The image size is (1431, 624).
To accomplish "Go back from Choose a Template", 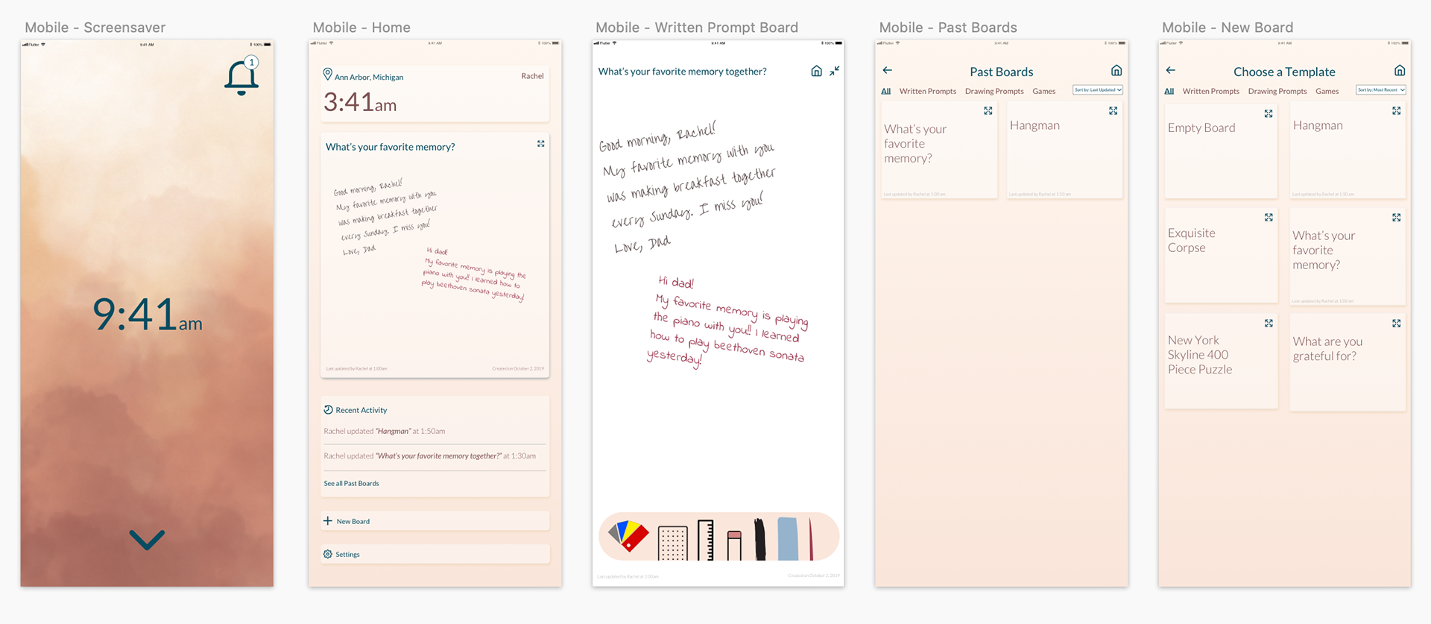I will coord(1171,70).
